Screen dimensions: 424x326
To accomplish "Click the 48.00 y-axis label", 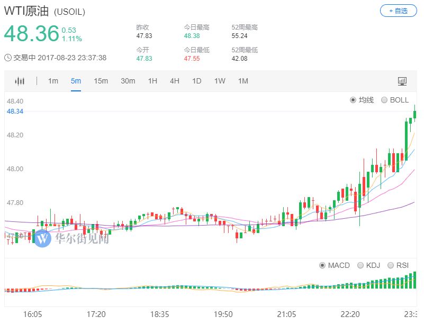I will [15, 169].
